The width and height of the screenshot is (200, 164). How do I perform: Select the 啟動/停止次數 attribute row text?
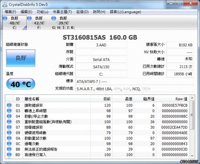[36, 116]
